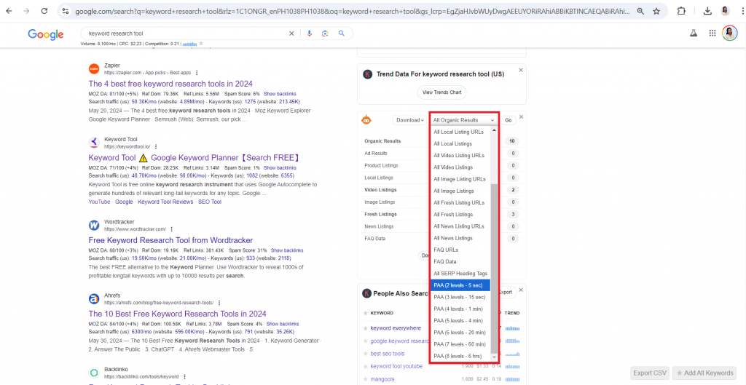Image resolution: width=746 pixels, height=385 pixels.
Task: Click the Go button
Action: tap(508, 120)
